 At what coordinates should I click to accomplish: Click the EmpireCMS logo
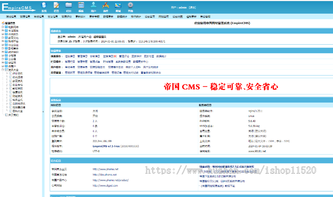(19, 7)
